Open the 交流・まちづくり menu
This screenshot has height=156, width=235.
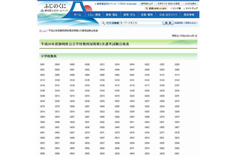pyautogui.click(x=168, y=15)
